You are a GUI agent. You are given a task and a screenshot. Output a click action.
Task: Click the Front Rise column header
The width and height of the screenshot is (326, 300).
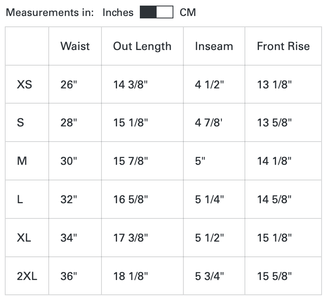tap(283, 46)
